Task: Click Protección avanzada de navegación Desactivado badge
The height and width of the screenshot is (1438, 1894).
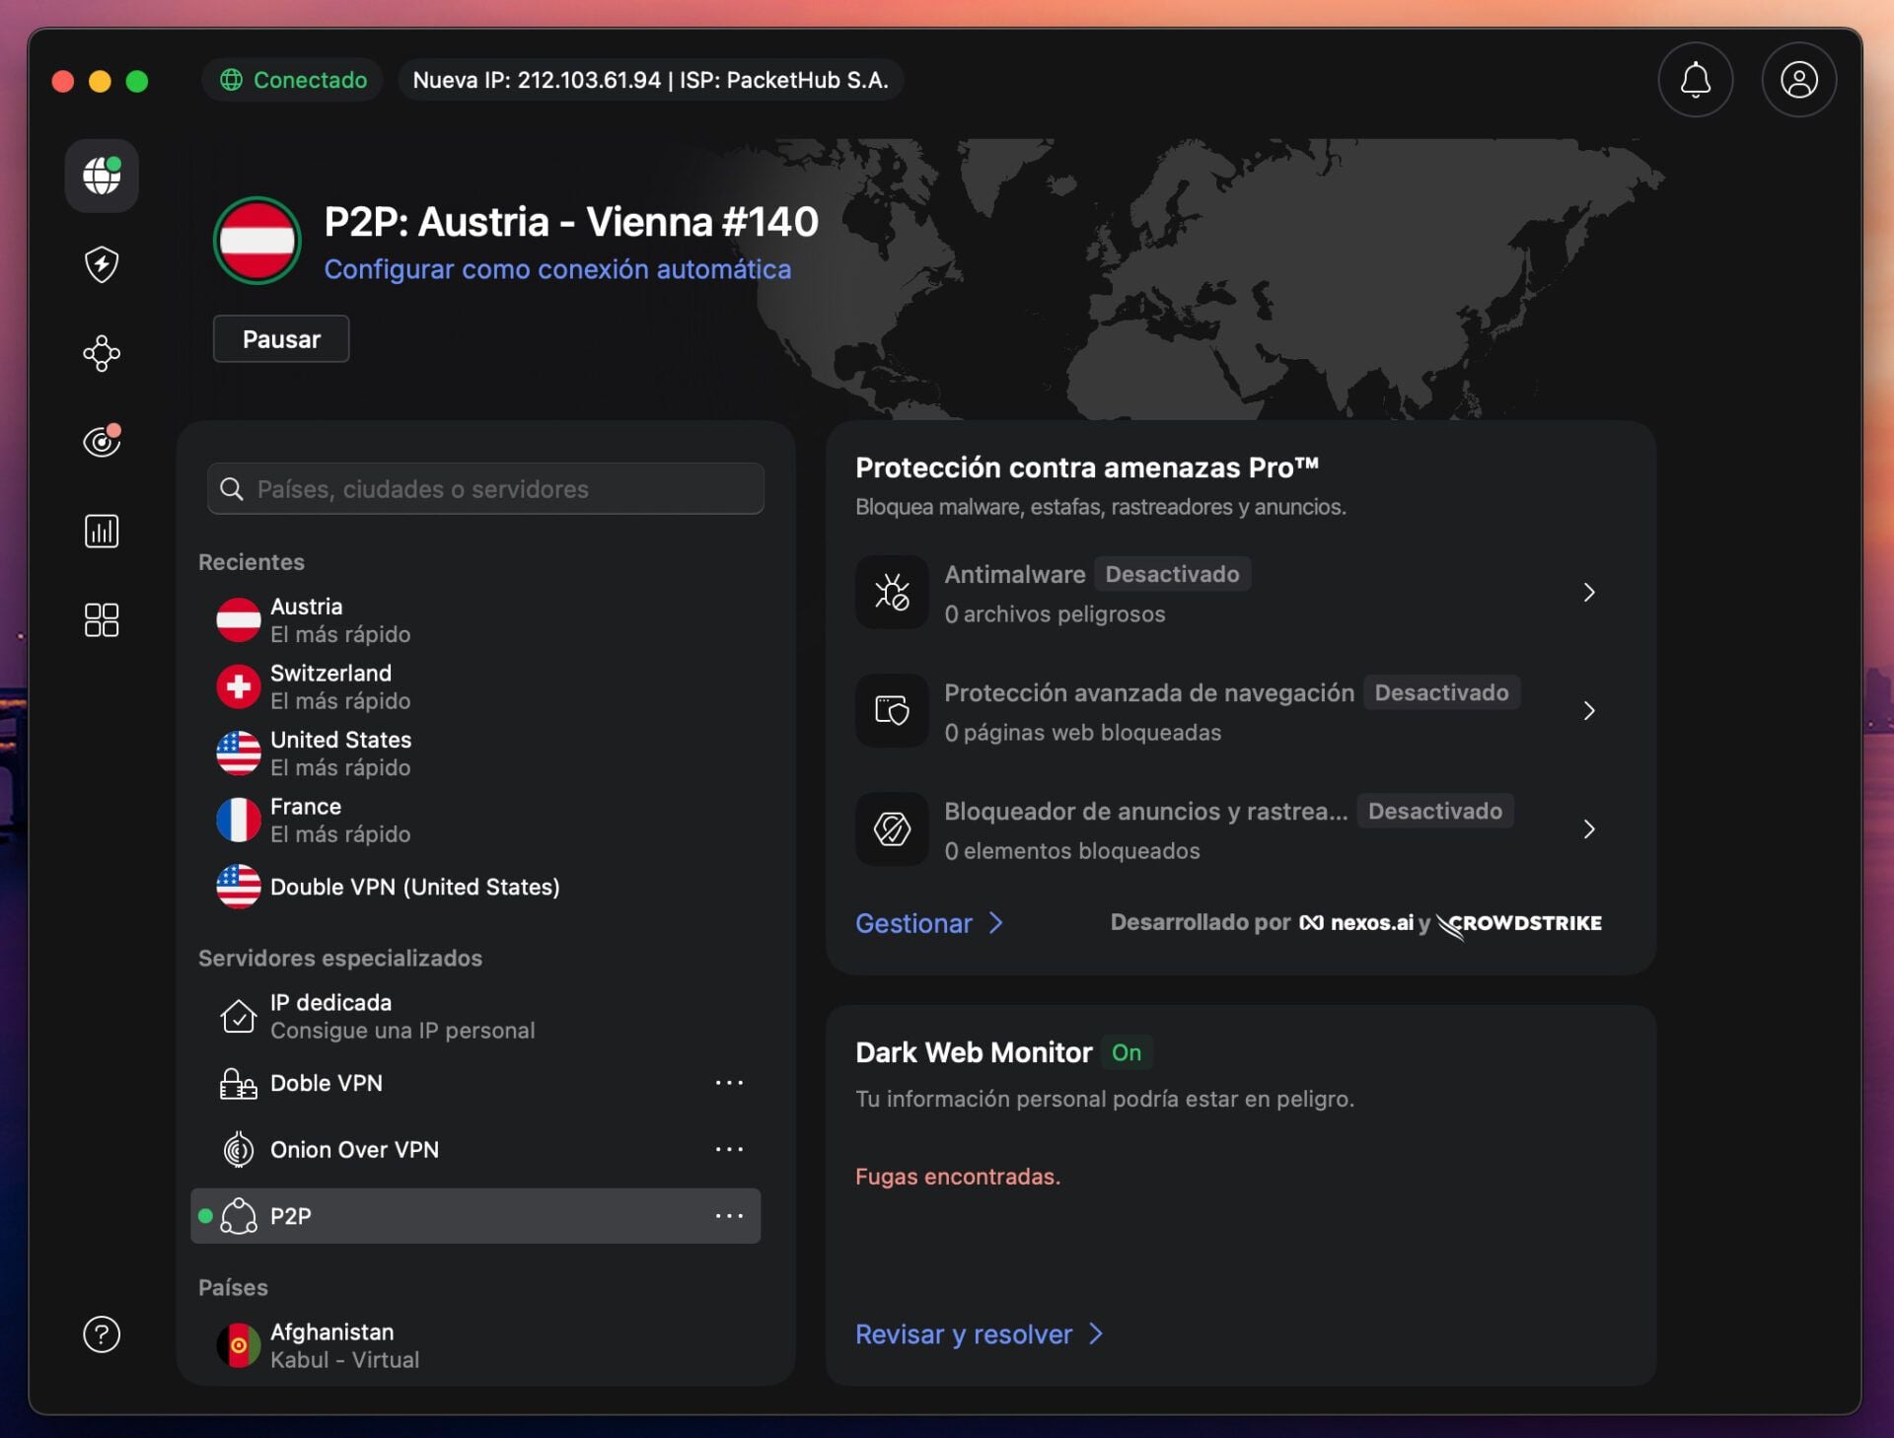Action: [x=1441, y=692]
